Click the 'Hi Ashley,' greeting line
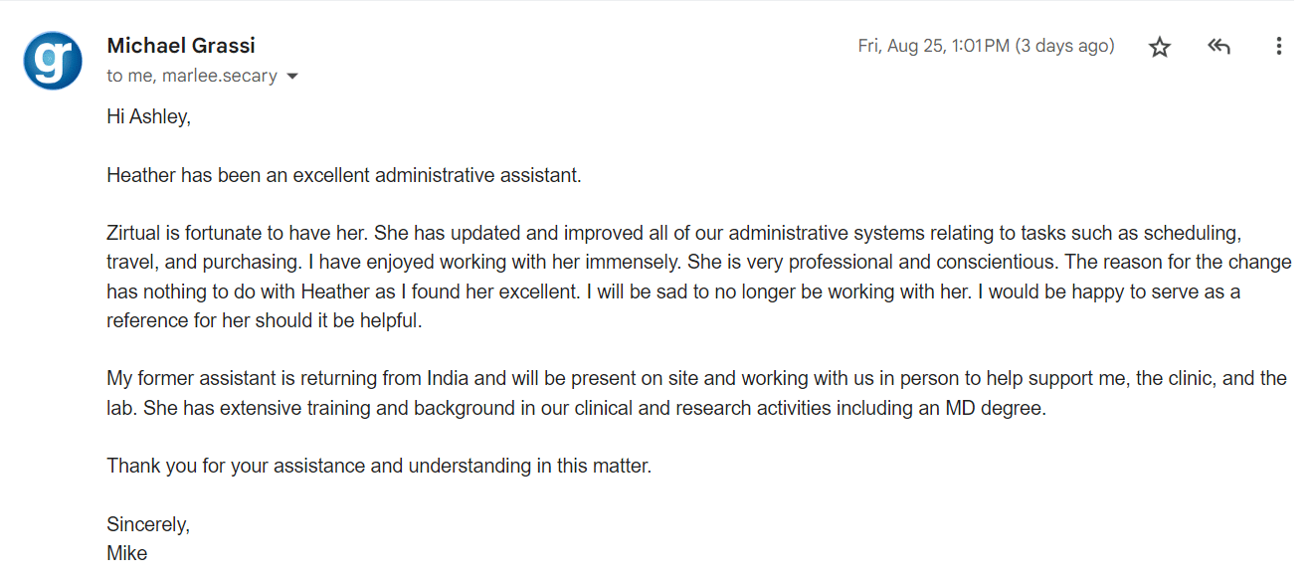This screenshot has height=580, width=1314. tap(148, 116)
